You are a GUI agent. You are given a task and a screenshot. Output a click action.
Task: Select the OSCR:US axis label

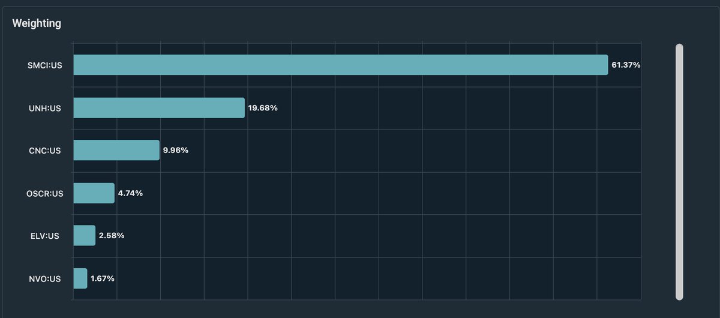tap(45, 193)
